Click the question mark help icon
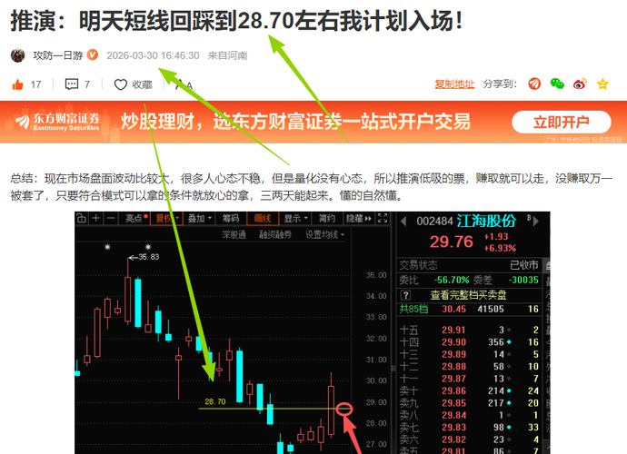This screenshot has width=627, height=454. point(405,295)
